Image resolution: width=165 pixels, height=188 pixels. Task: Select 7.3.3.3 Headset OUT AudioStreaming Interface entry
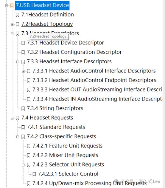click(97, 90)
